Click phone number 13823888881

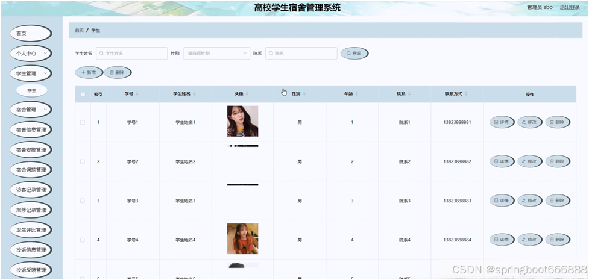click(457, 122)
